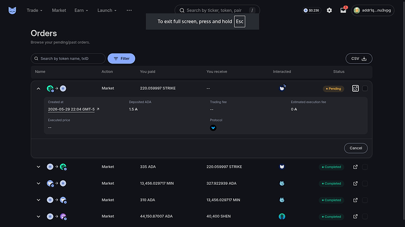Click the MIN to ADA token pair in 327.922939 ADA row
Viewport: 405px width, 227px height.
tap(56, 184)
